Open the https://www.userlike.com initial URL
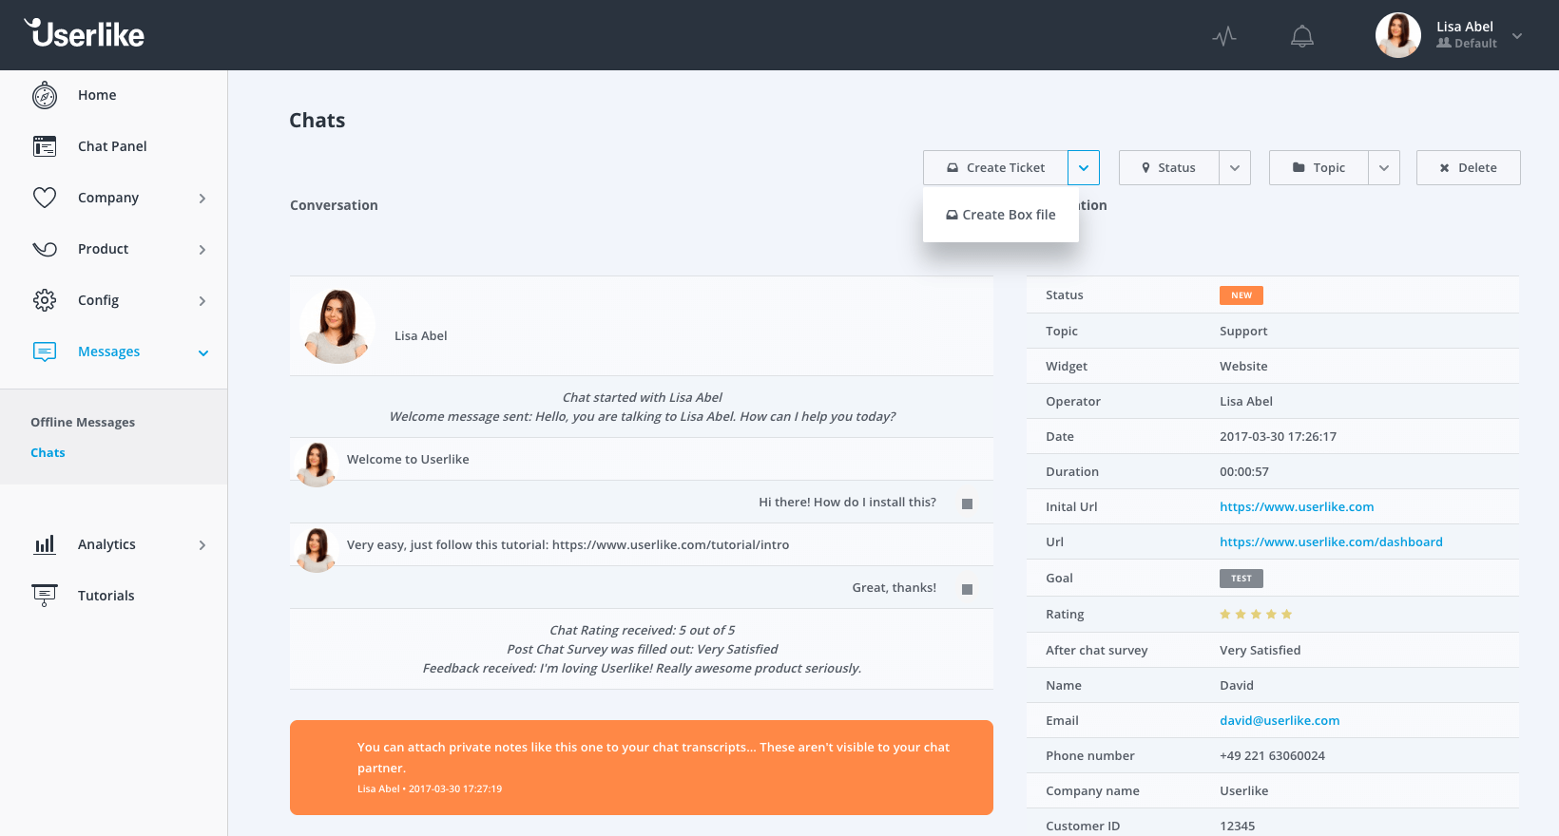Screen dimensions: 1559x836 [x=1297, y=506]
